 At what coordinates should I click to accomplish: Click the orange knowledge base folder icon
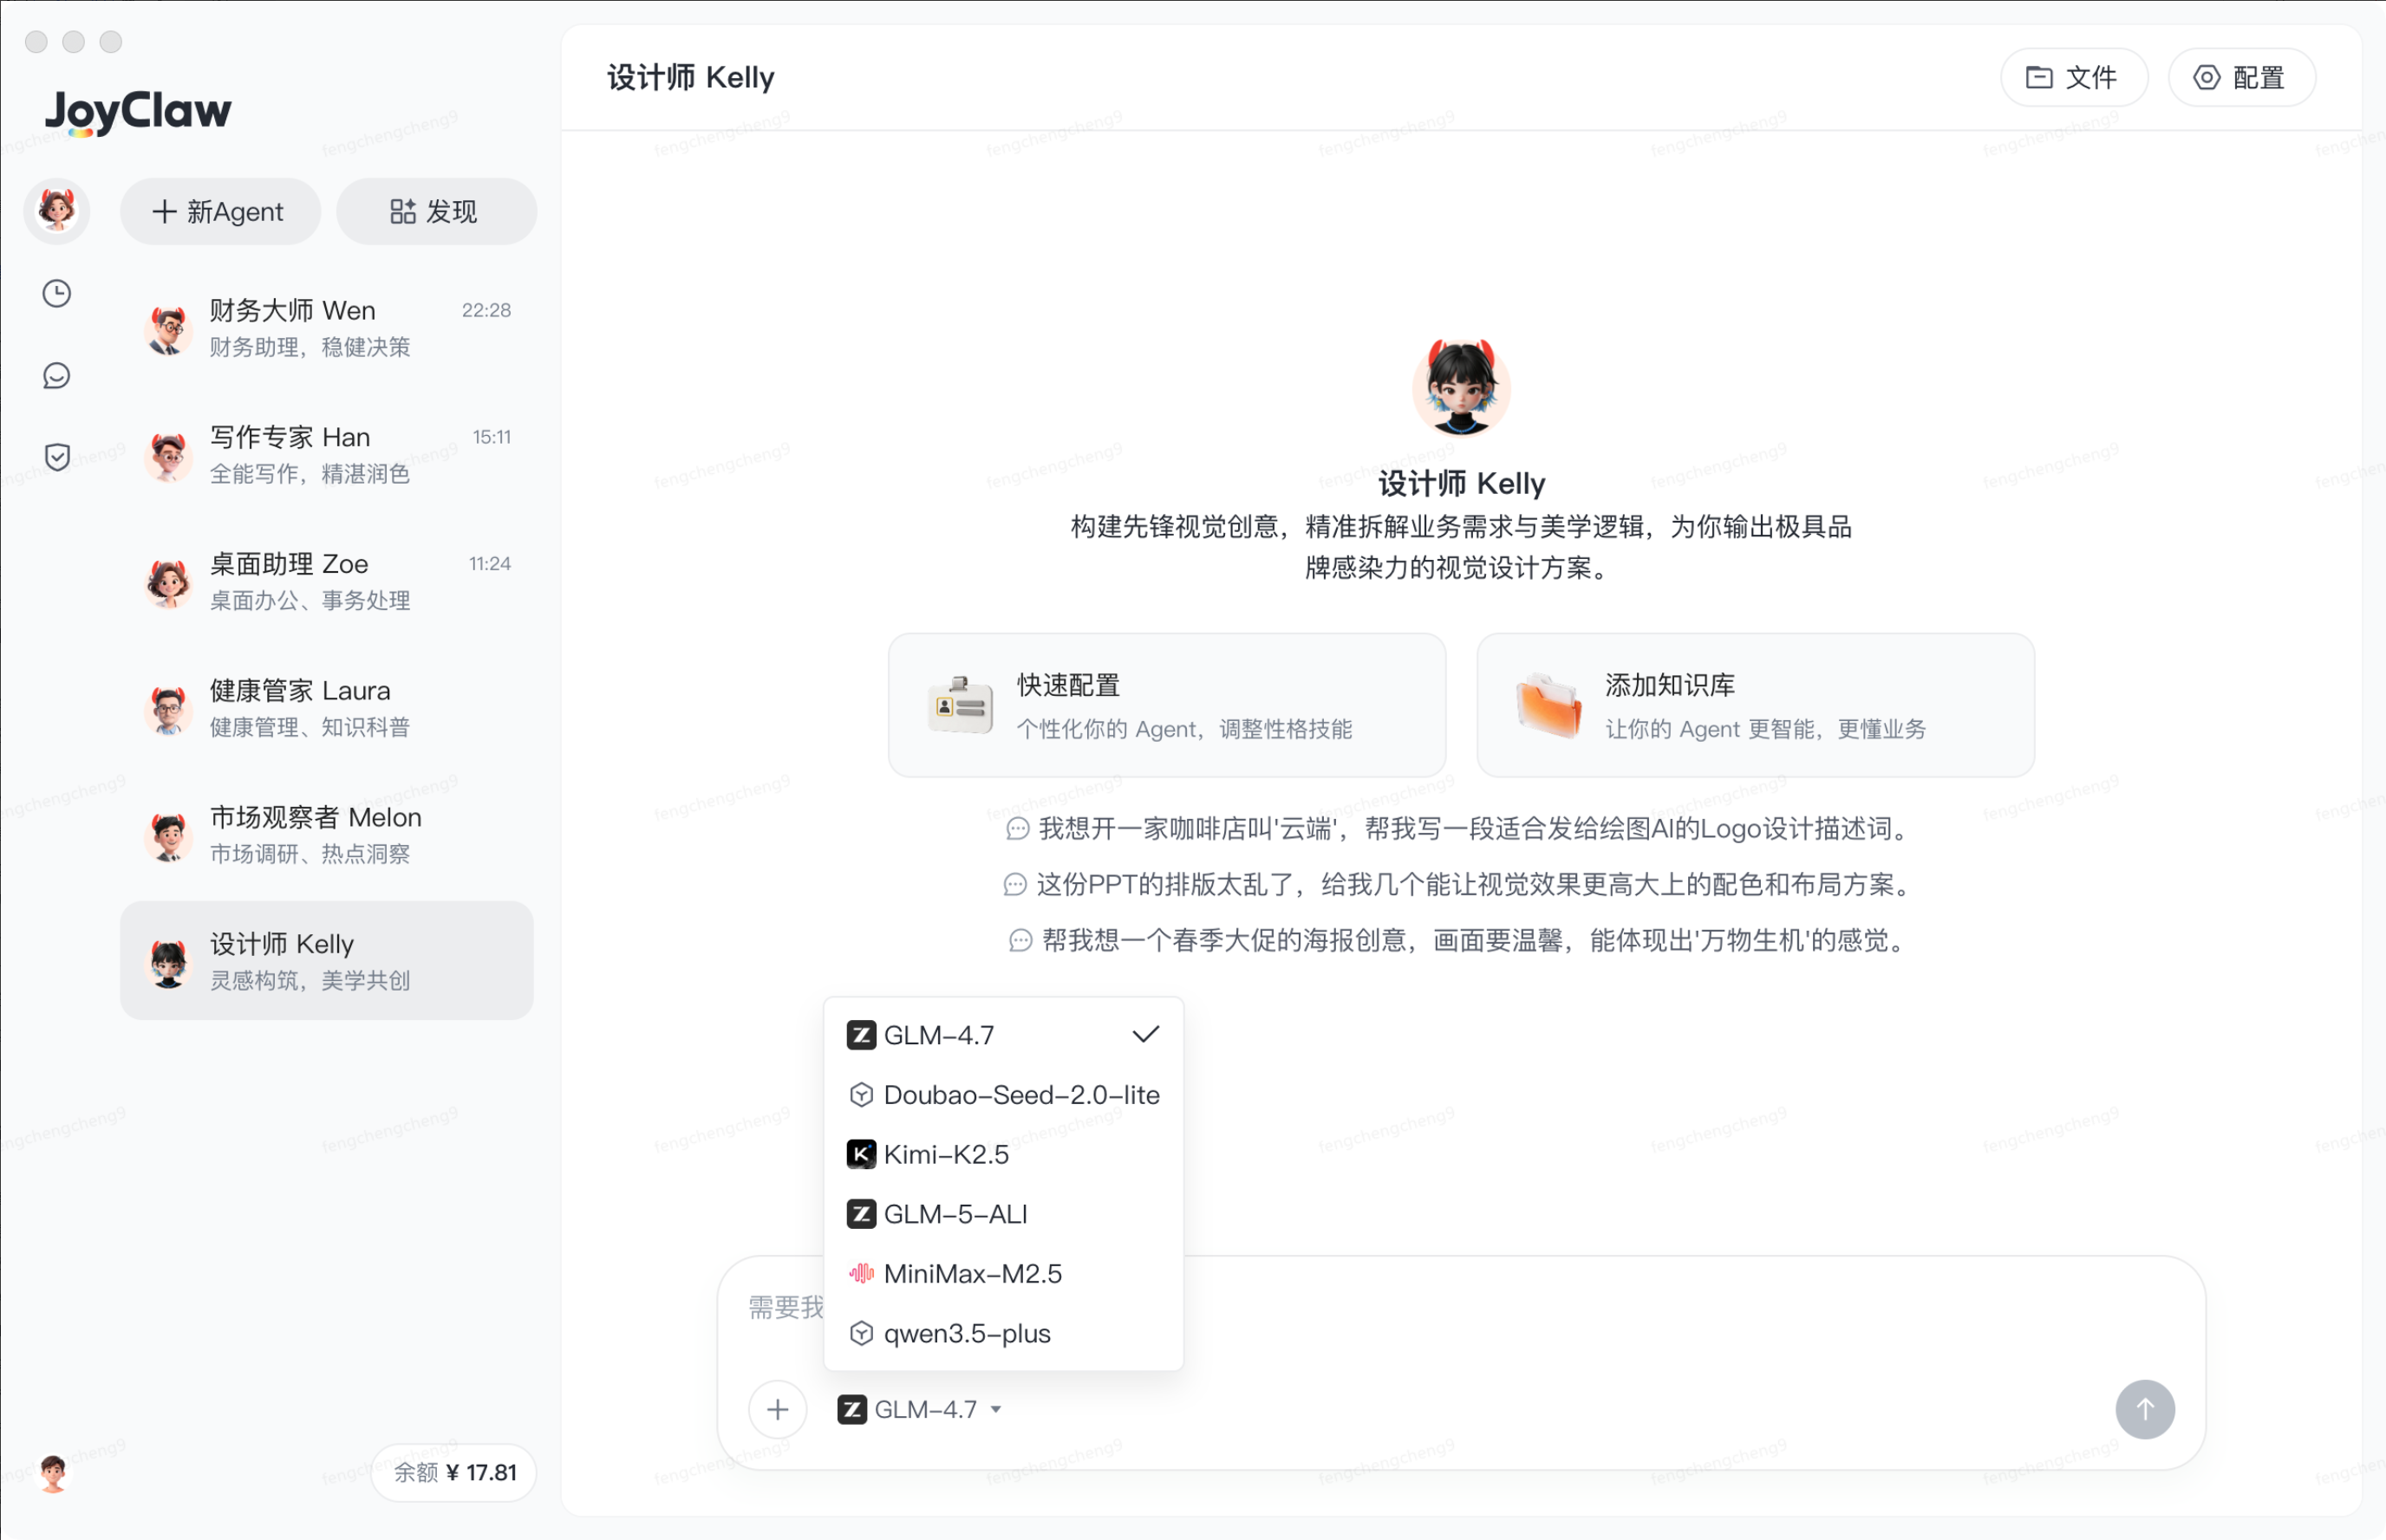tap(1548, 705)
